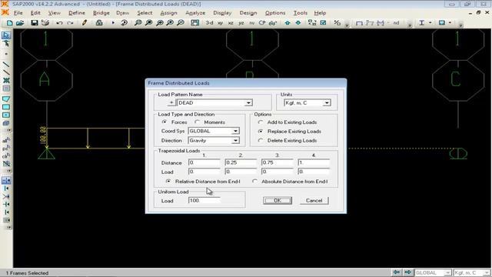The height and width of the screenshot is (277, 492).
Task: Open the File menu
Action: [x=18, y=13]
